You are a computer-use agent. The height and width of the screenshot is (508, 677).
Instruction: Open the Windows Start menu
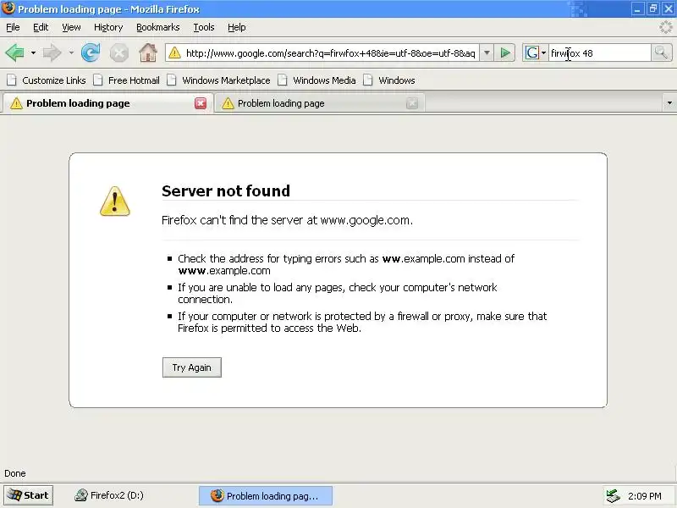tap(29, 495)
